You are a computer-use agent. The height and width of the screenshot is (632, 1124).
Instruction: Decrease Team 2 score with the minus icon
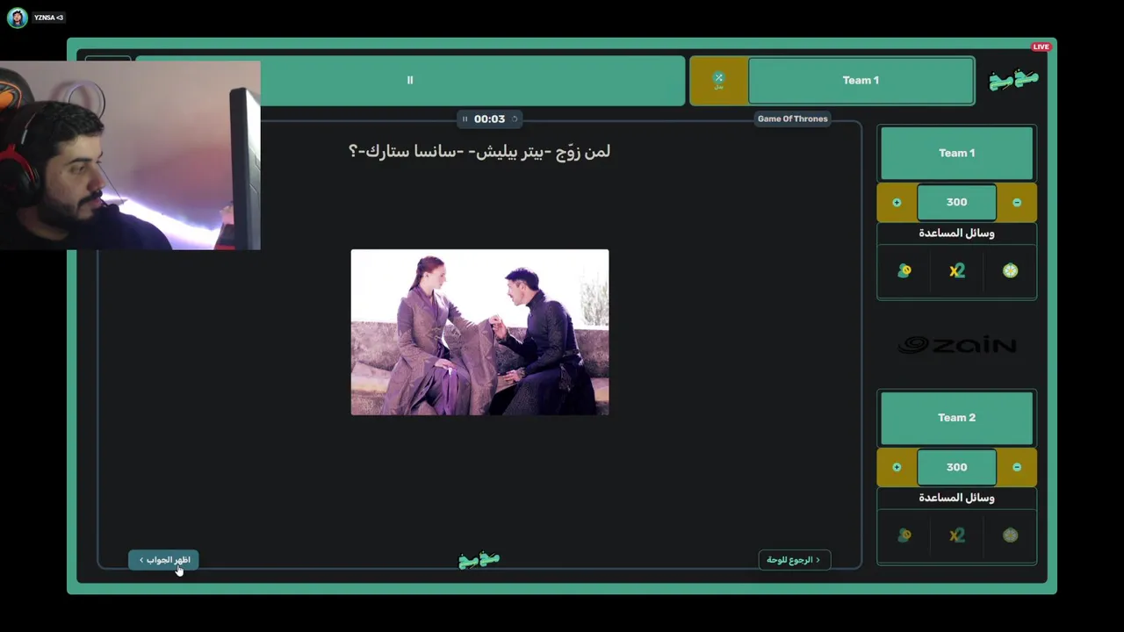(x=1017, y=467)
